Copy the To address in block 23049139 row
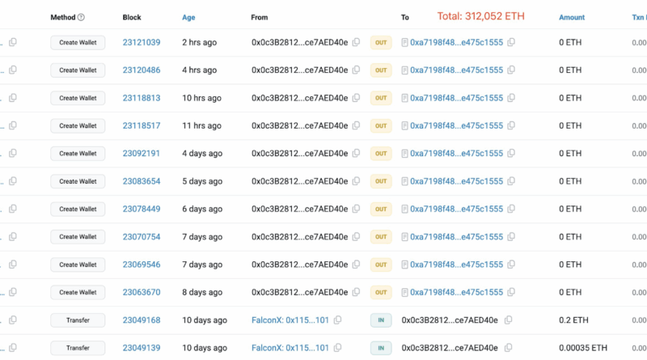The height and width of the screenshot is (360, 647). (x=509, y=348)
